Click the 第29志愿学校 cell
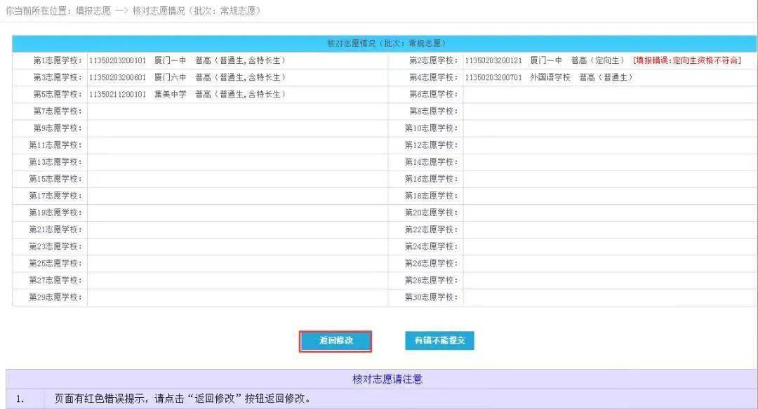Viewport: 758px width, 409px height. click(x=211, y=297)
